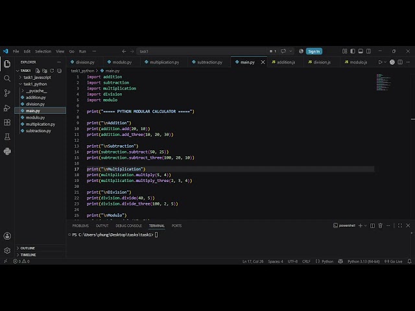Split the editor to the right
This screenshot has width=415, height=311.
pyautogui.click(x=400, y=62)
